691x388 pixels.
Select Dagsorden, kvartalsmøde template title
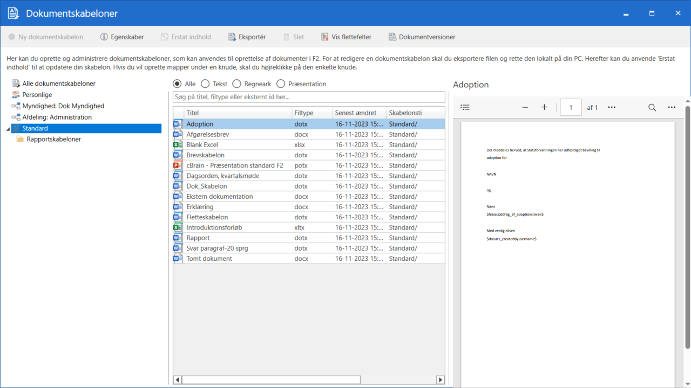pos(222,176)
